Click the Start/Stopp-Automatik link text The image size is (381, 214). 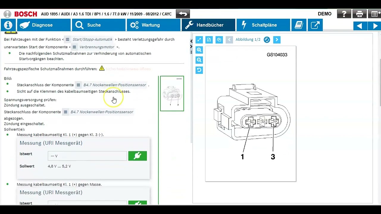(93, 39)
